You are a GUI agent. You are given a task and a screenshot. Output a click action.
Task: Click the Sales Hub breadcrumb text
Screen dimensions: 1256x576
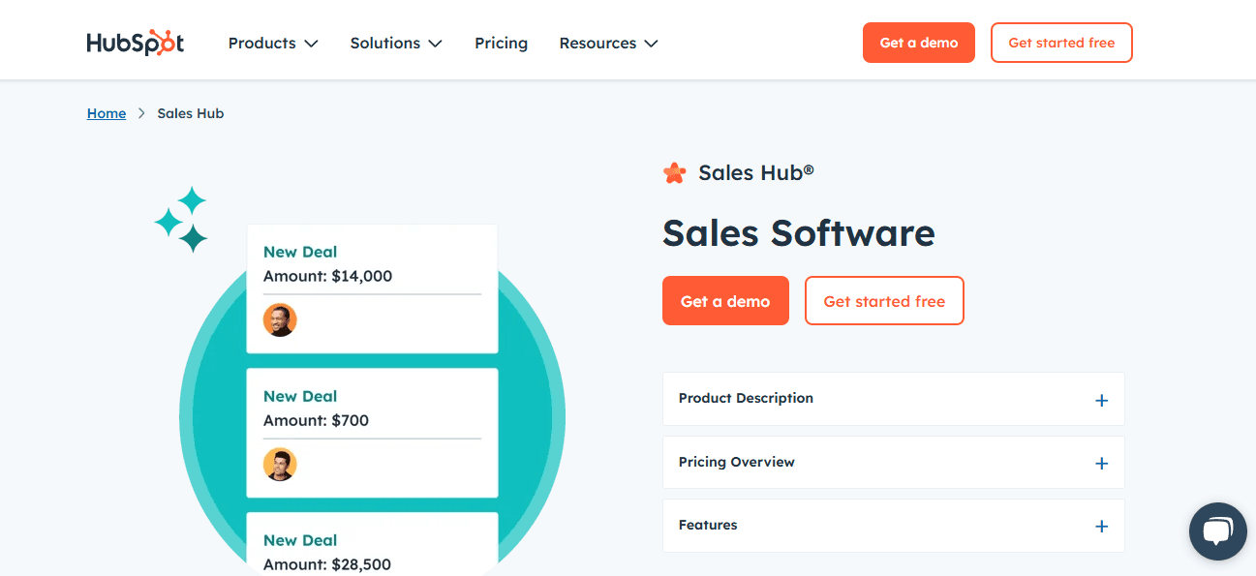(191, 113)
